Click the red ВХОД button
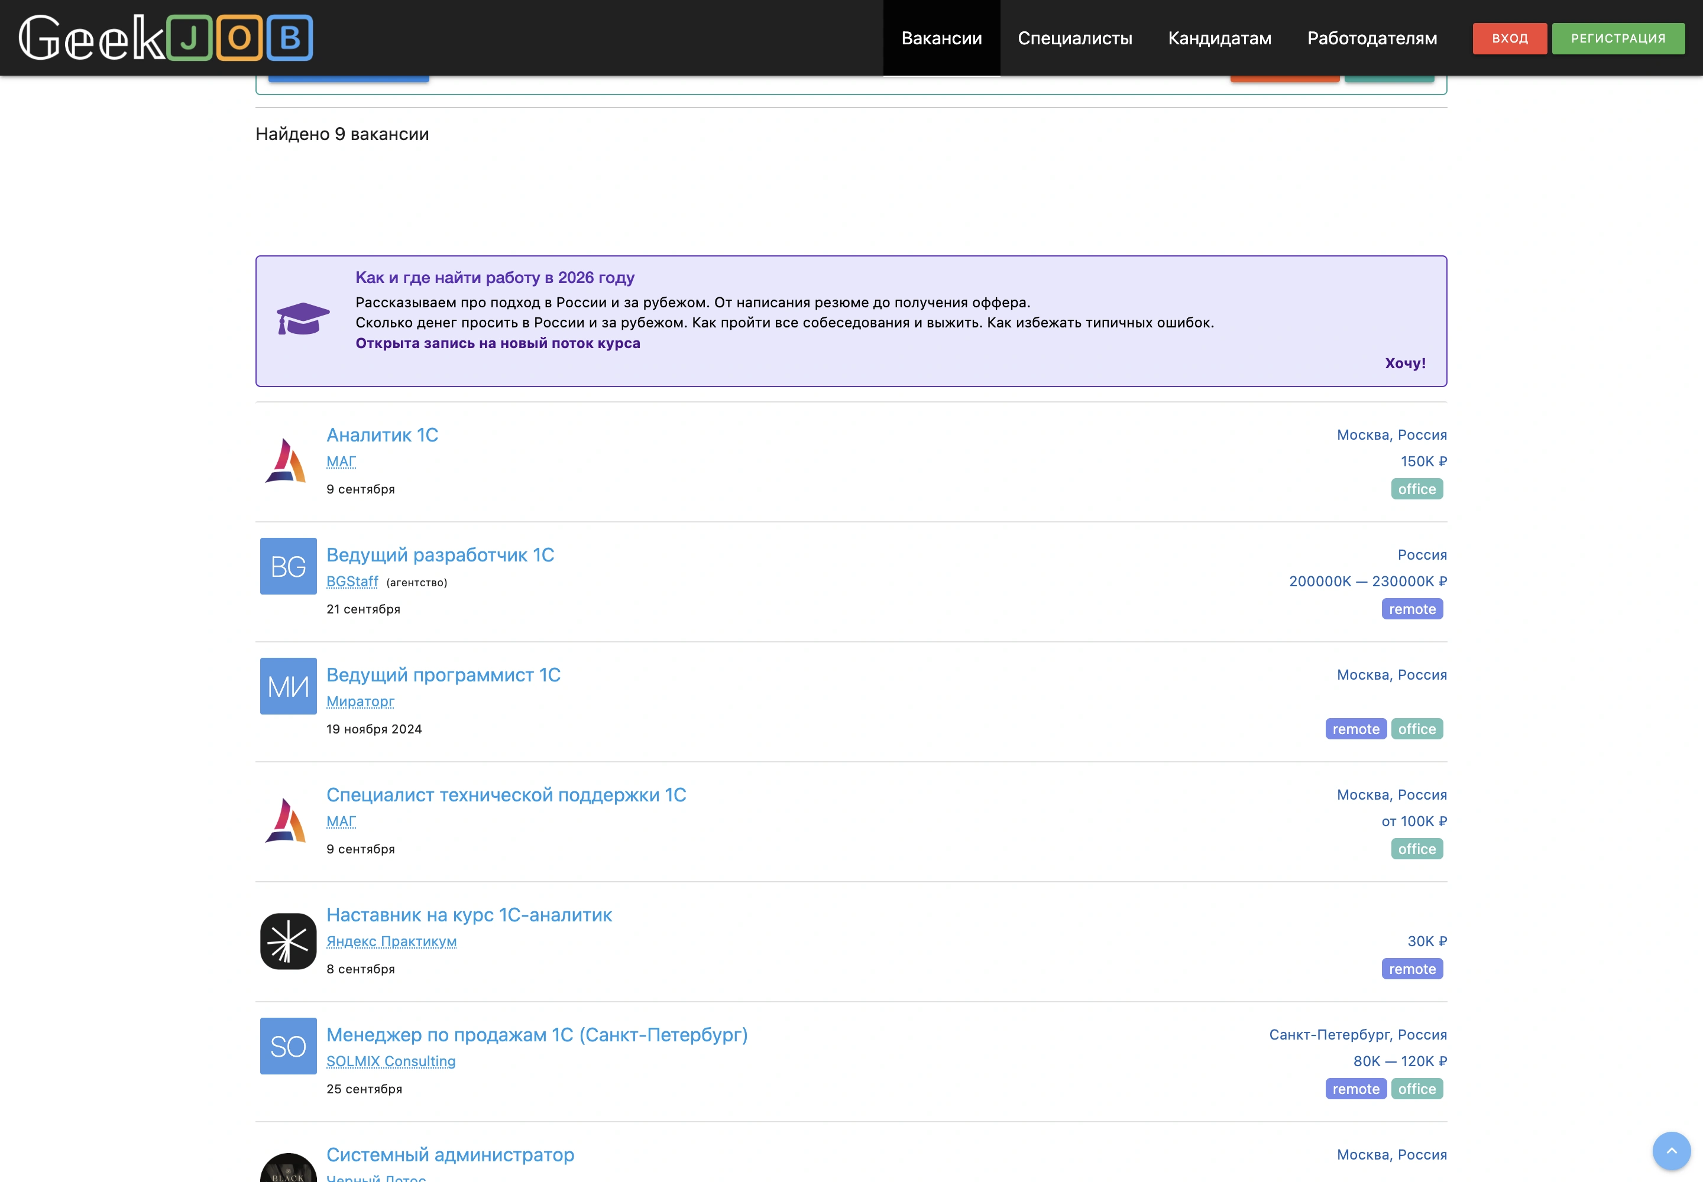 click(1510, 38)
